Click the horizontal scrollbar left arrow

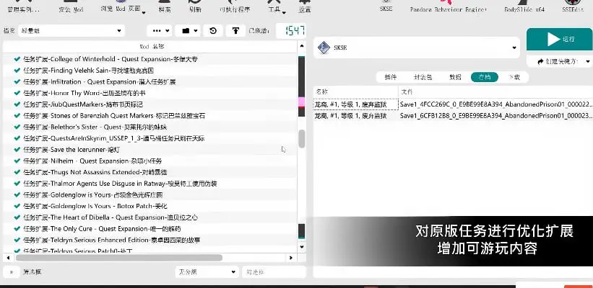pos(7,258)
